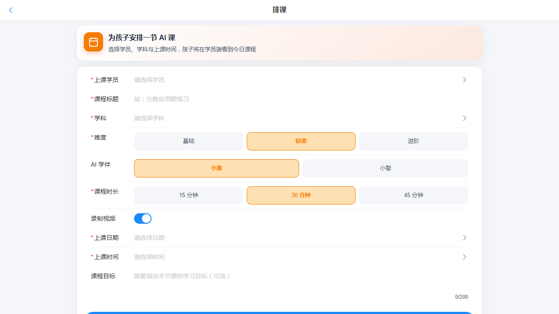
Task: Click the 上课学员 label
Action: [x=106, y=80]
